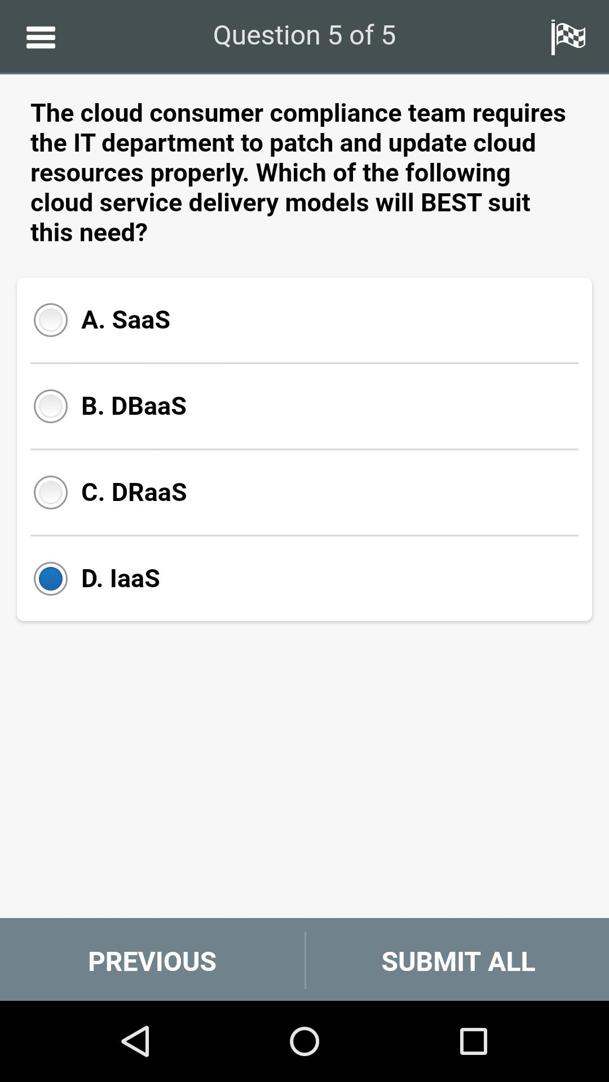This screenshot has width=609, height=1082.
Task: Click the right side of SaaS row
Action: tap(451, 320)
